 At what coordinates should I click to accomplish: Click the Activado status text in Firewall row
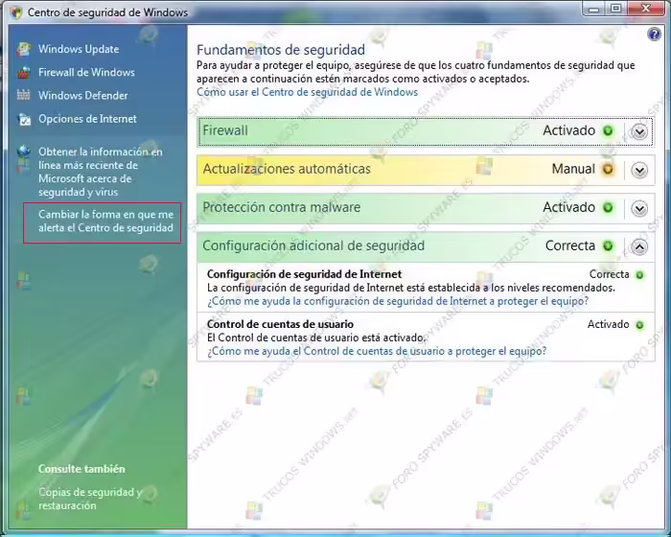[x=569, y=130]
